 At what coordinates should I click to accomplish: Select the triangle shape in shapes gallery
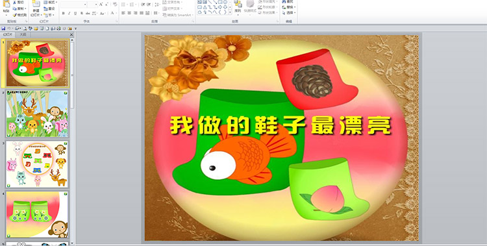coord(205,7)
